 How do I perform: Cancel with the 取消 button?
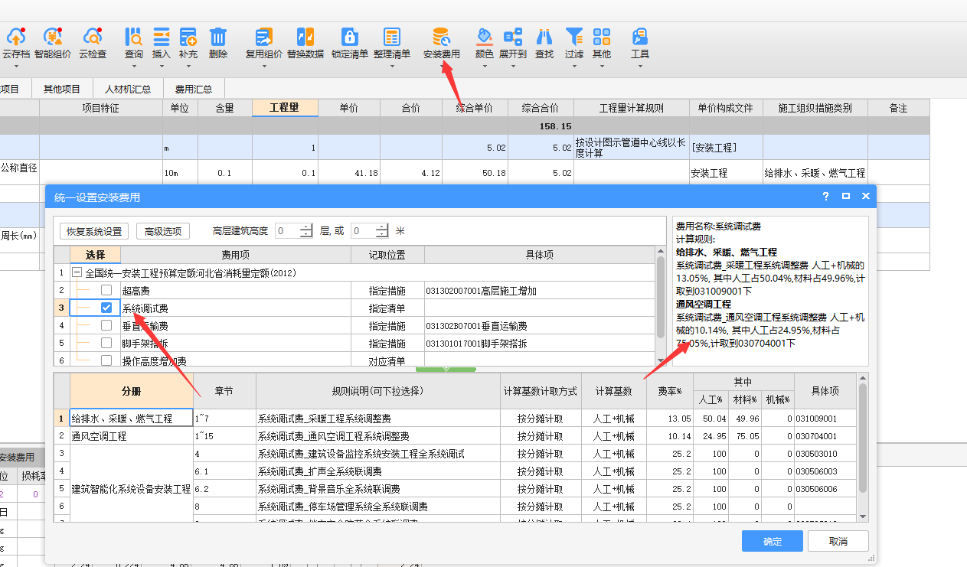click(x=838, y=541)
